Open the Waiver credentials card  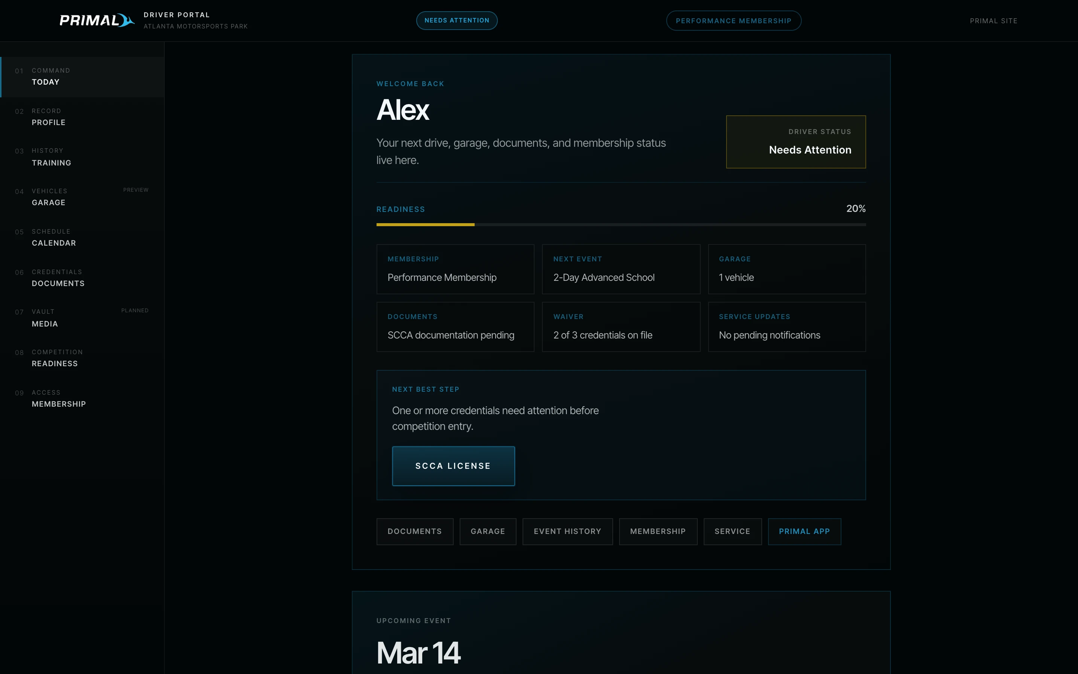point(621,327)
